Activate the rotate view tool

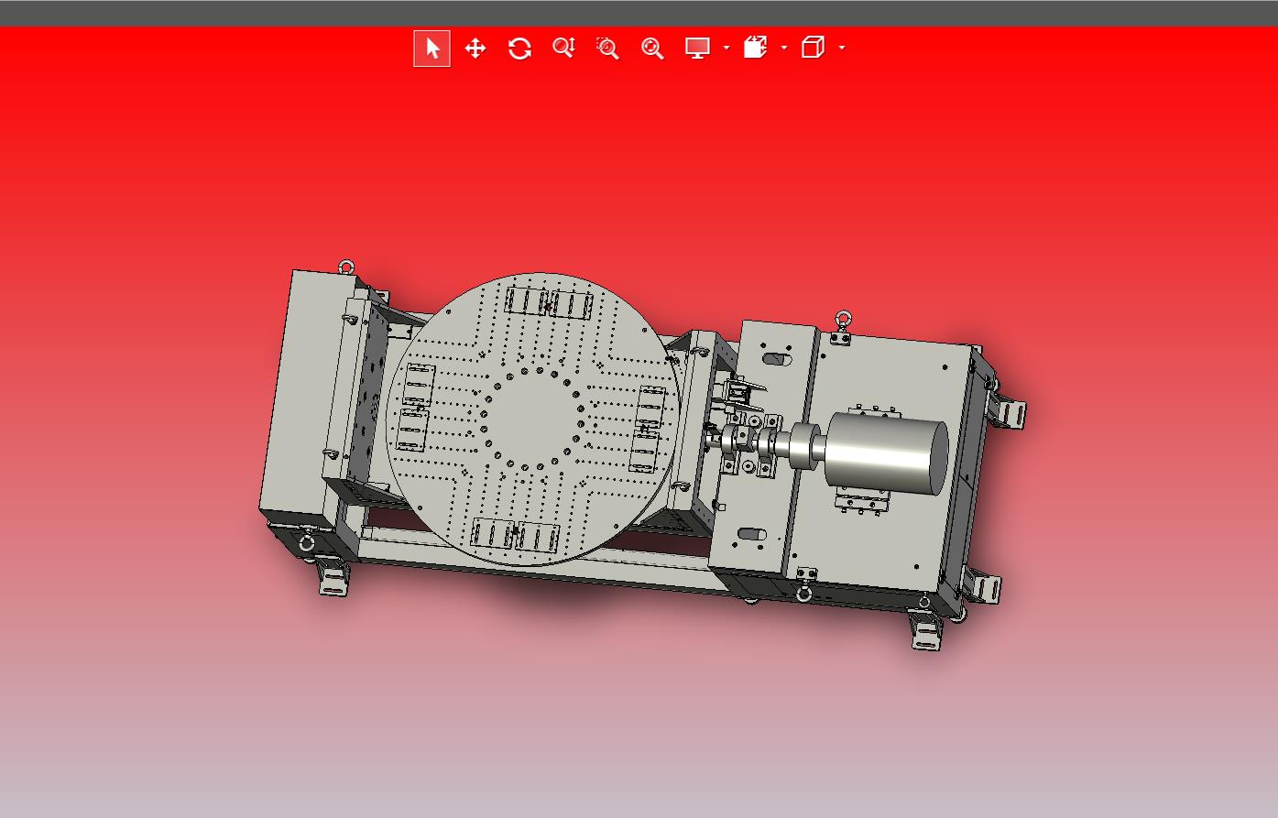click(519, 49)
